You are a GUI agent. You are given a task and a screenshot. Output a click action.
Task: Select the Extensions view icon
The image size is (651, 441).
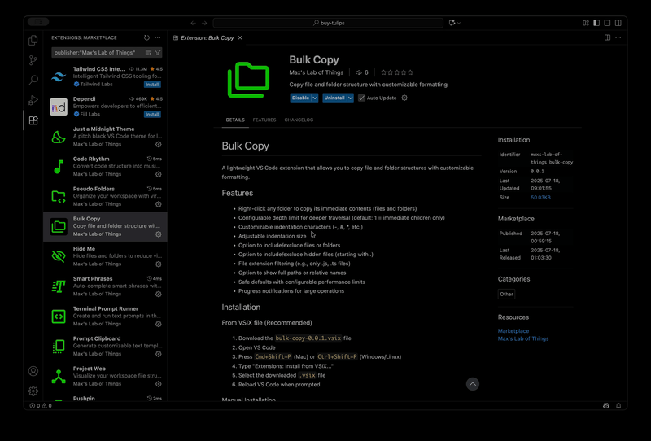pos(33,120)
